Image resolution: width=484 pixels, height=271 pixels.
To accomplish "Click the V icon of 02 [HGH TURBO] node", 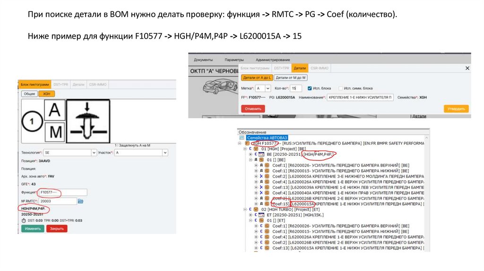I will pos(256,209).
